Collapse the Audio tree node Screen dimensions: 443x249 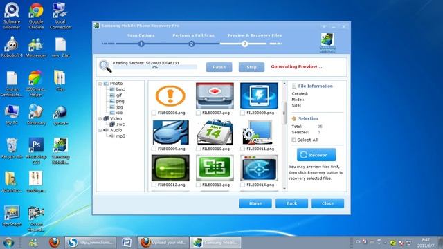click(x=100, y=131)
